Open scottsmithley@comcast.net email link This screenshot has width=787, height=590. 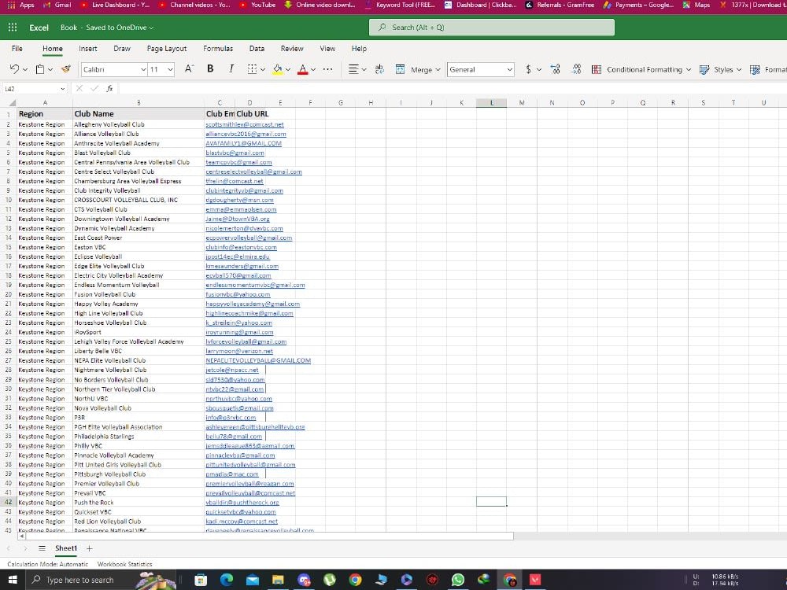coord(245,124)
